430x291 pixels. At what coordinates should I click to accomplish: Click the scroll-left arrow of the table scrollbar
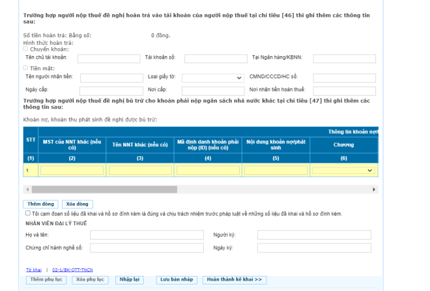click(x=27, y=189)
